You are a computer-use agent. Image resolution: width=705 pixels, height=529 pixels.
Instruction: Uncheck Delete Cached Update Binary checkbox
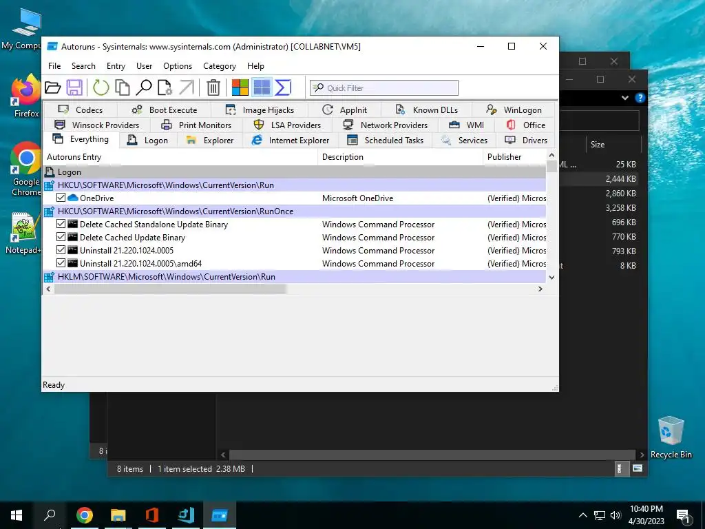(x=61, y=237)
